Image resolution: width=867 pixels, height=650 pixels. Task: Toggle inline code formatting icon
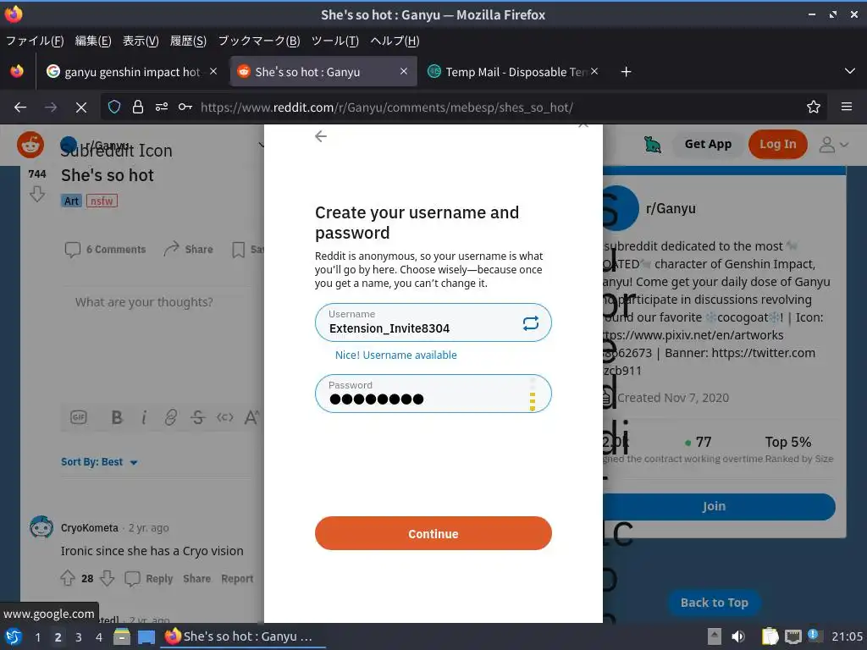(224, 417)
